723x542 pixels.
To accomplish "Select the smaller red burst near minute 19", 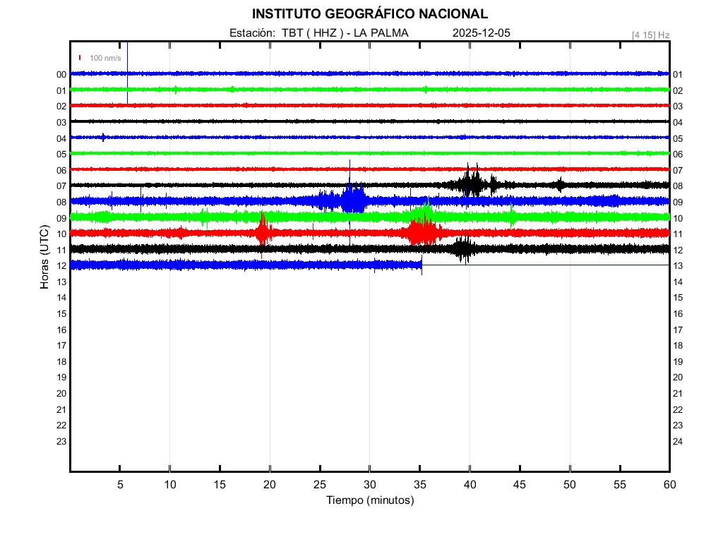I will point(263,231).
